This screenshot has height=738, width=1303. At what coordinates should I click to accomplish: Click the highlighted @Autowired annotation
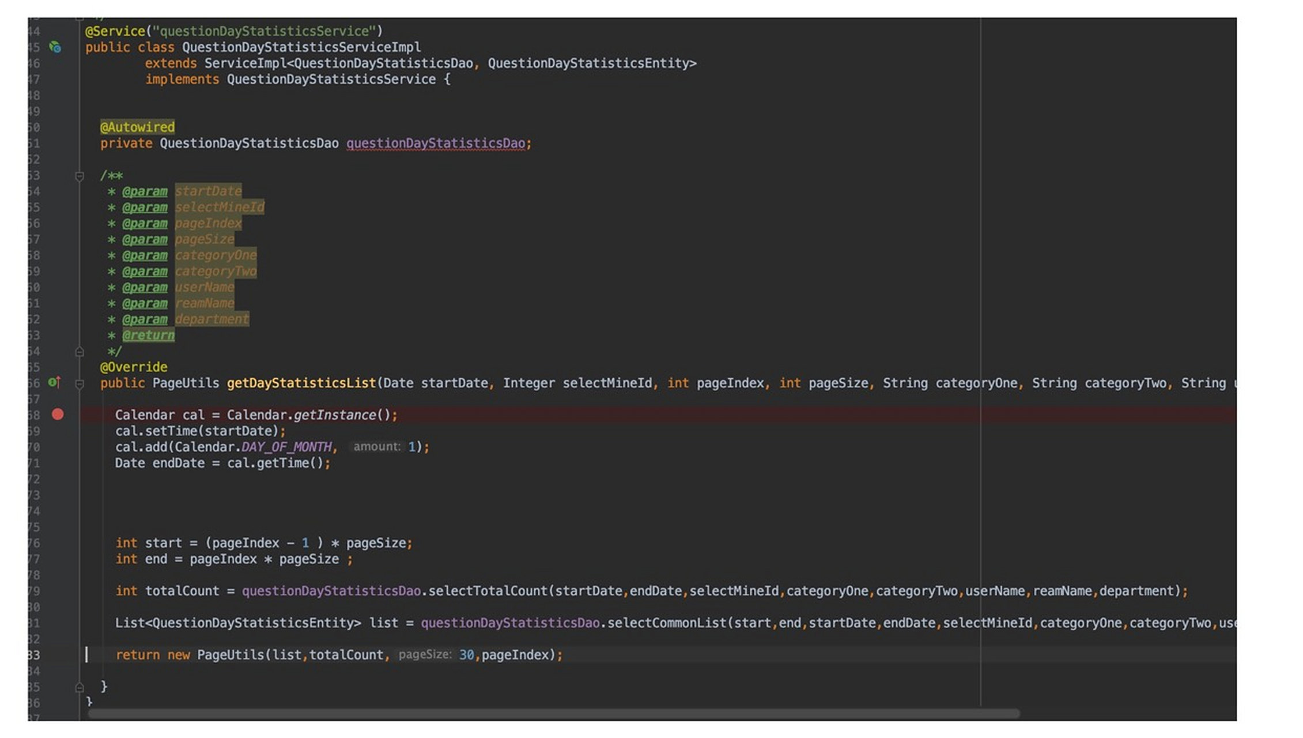click(x=137, y=127)
